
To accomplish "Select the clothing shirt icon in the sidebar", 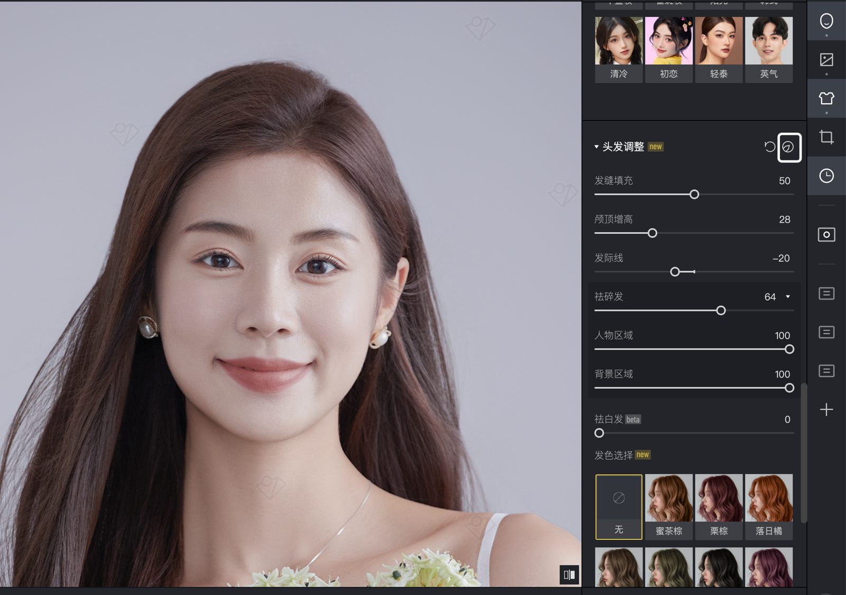I will (826, 98).
